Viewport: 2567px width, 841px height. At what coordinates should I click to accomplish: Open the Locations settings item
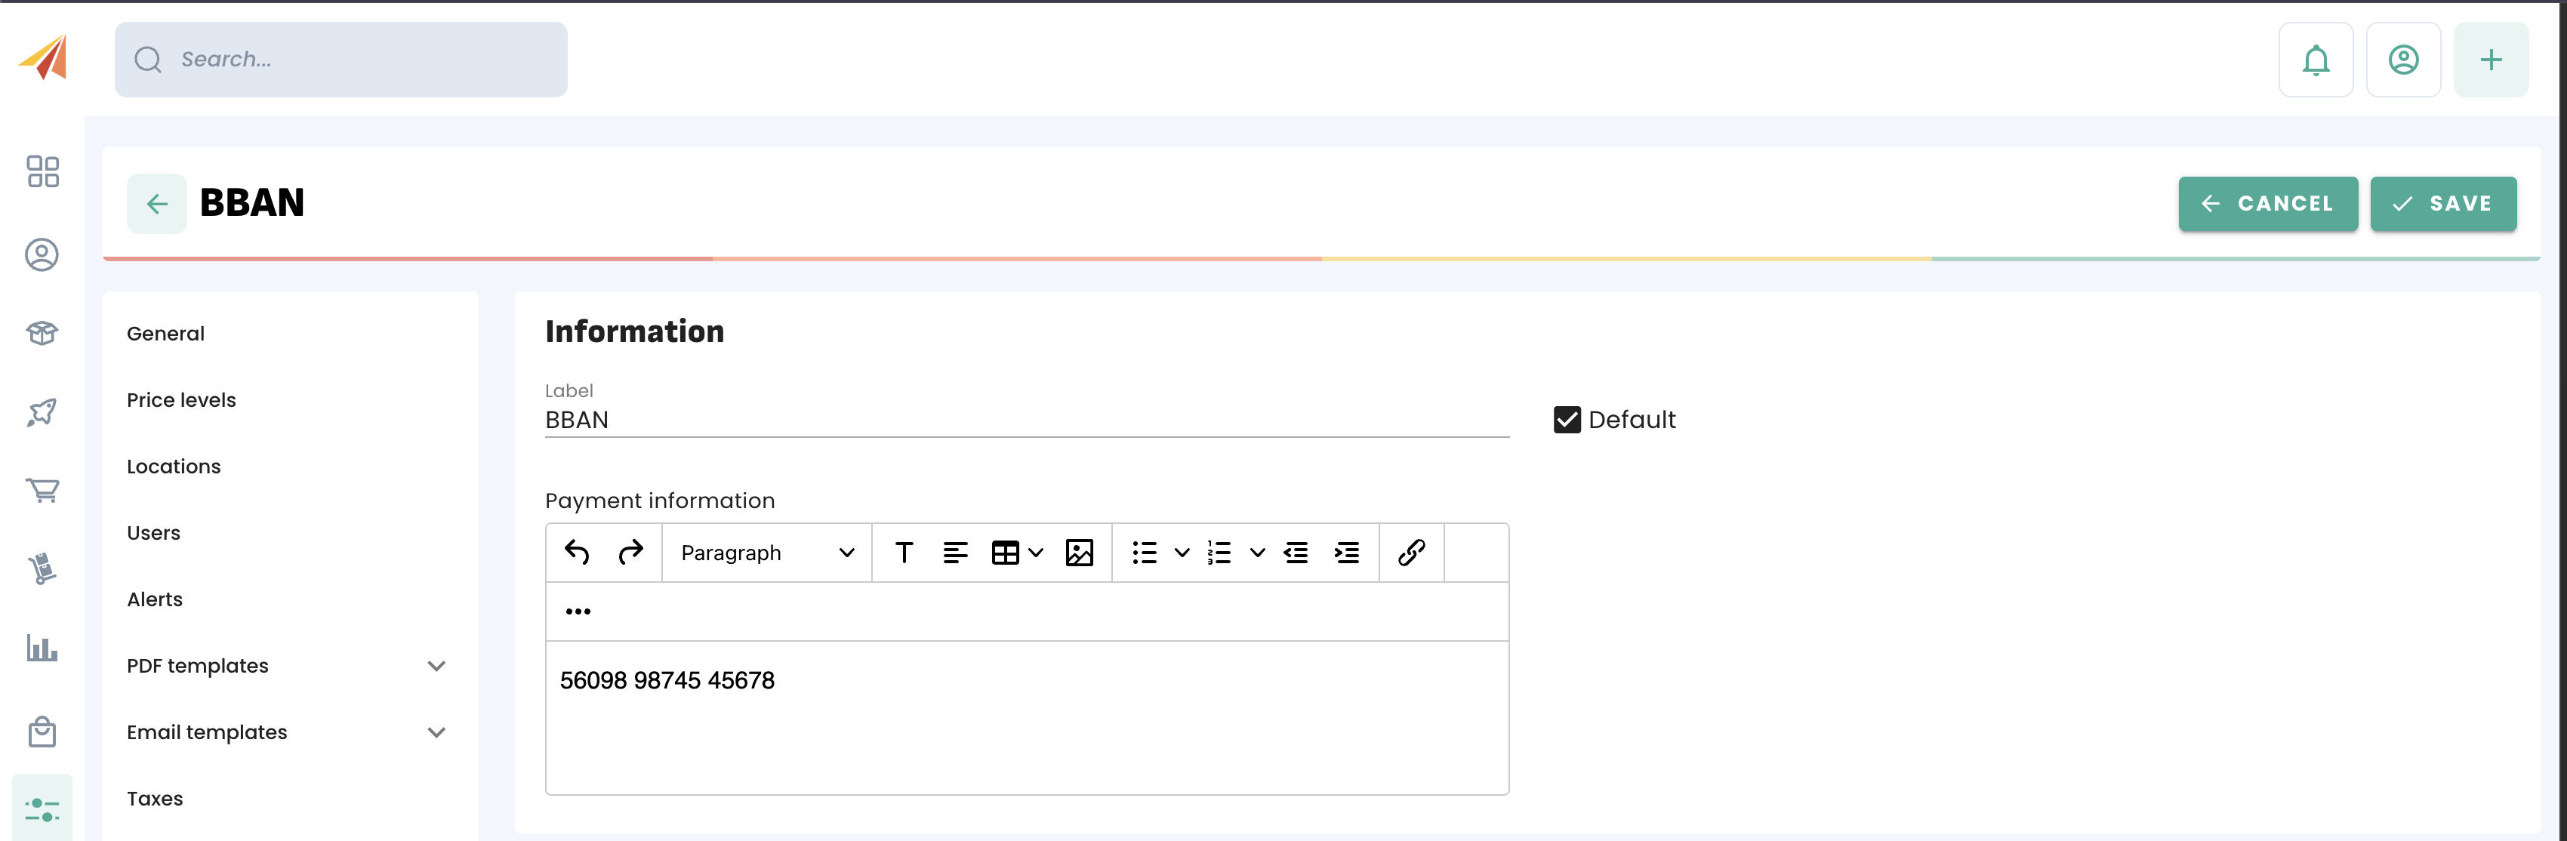[174, 467]
